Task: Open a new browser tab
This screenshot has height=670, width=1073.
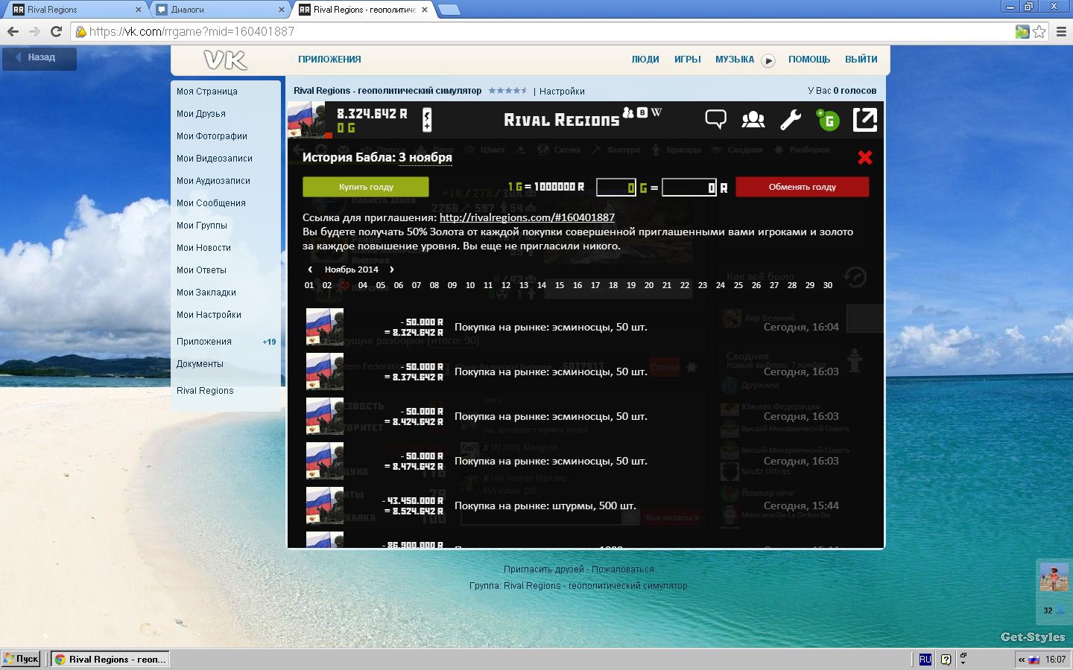Action: 449,10
